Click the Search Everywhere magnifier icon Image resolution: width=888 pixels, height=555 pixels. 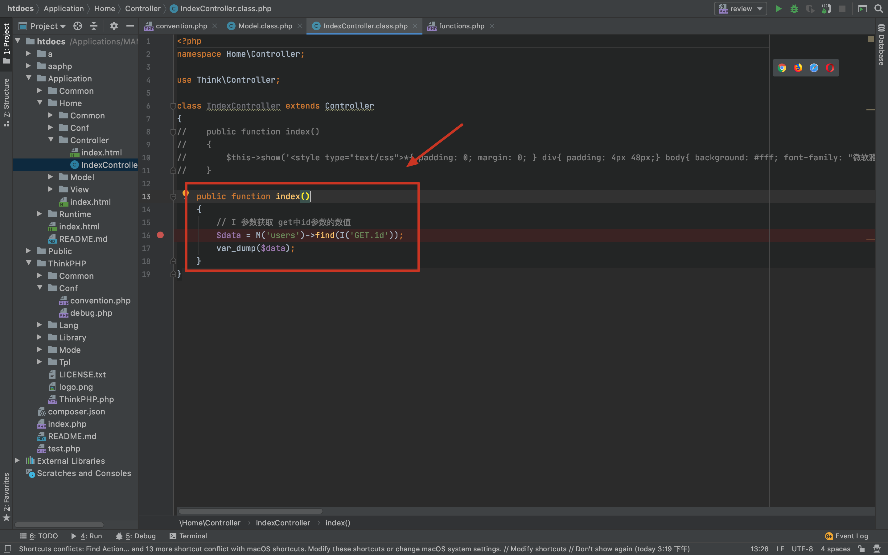coord(878,9)
